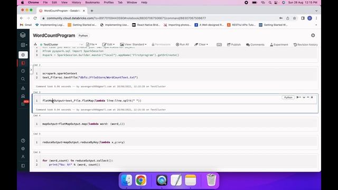Image resolution: width=338 pixels, height=190 pixels.
Task: Open the persona switcher in sidebar
Action: coord(24,45)
